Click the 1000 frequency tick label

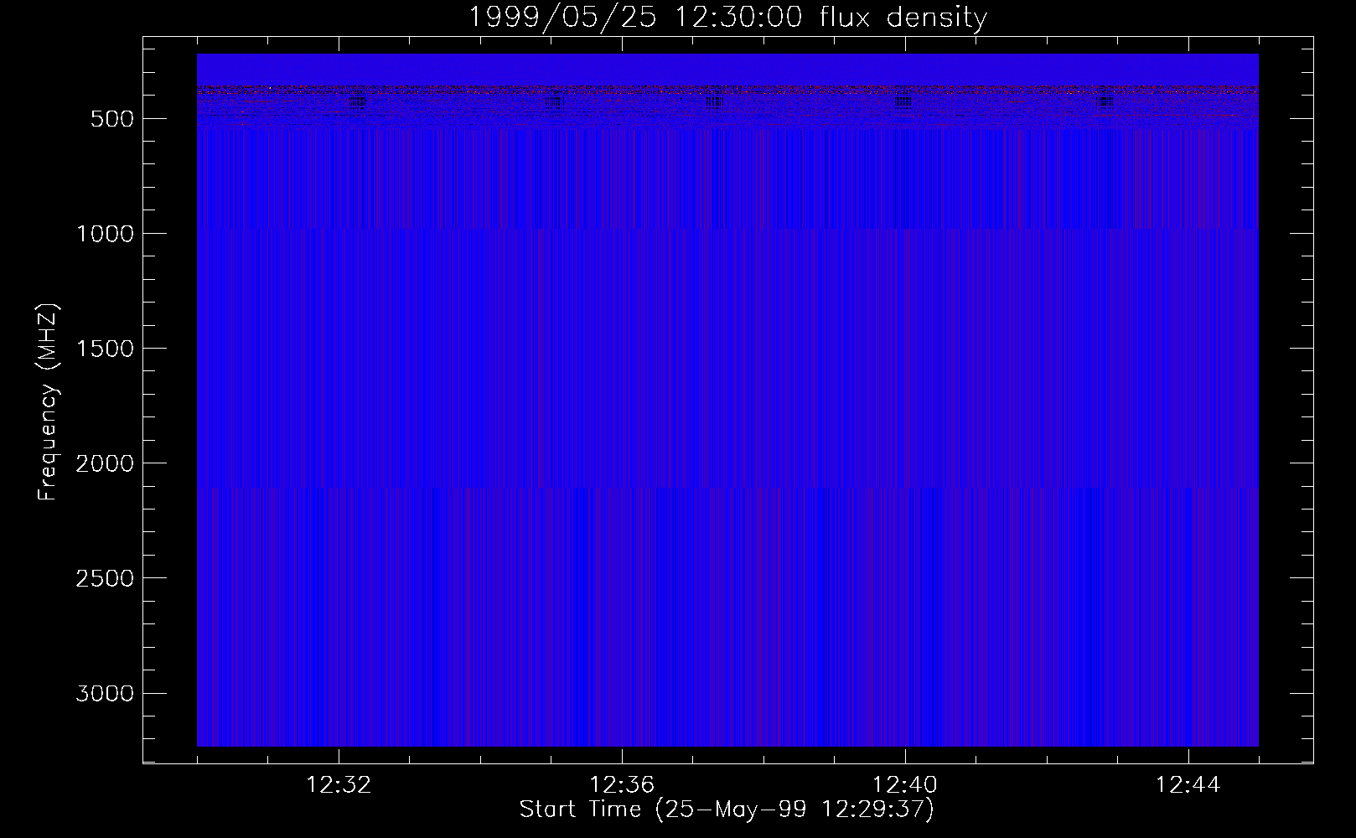(105, 234)
